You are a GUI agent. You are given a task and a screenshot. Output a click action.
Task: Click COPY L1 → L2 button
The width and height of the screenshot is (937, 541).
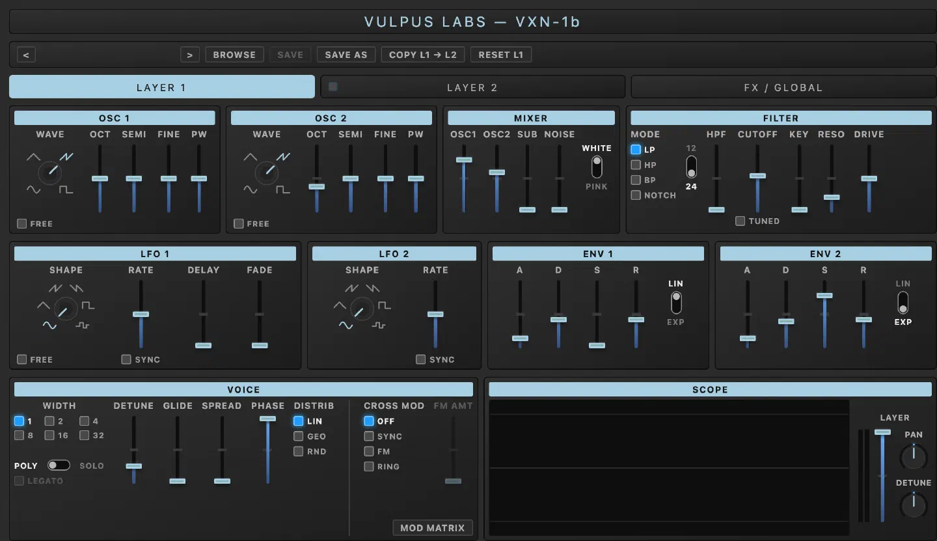pyautogui.click(x=423, y=55)
